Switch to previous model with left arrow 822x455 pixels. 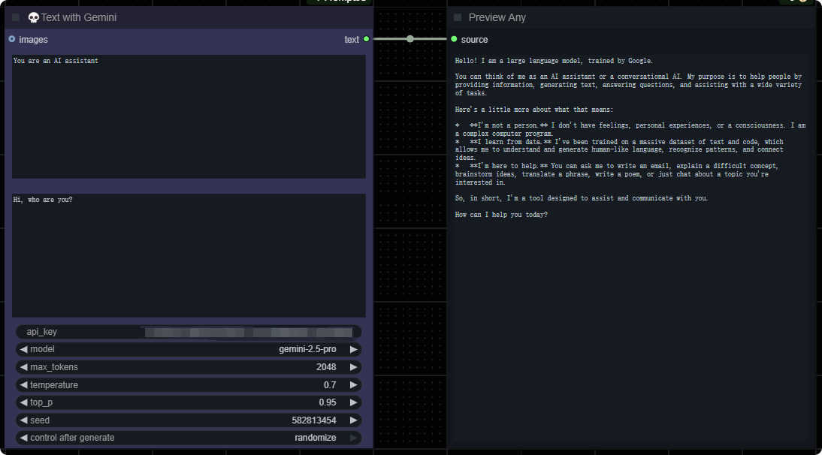23,349
